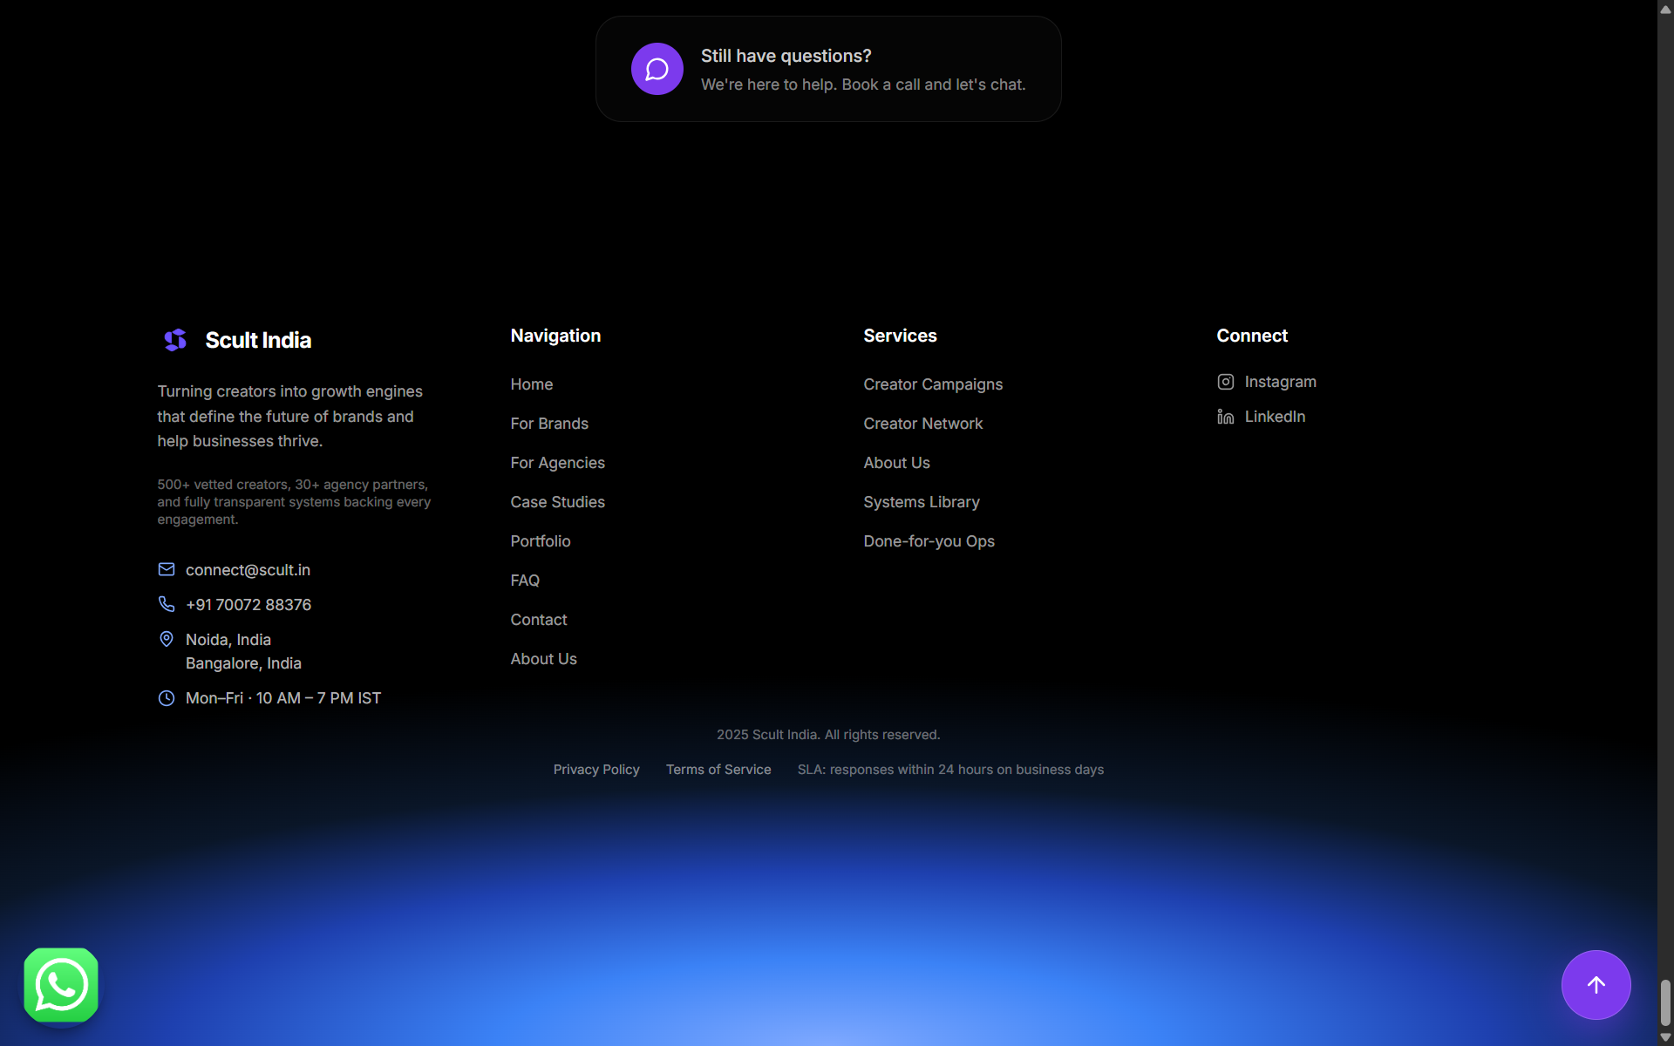Open the For Agencies link
This screenshot has width=1674, height=1046.
click(x=558, y=463)
